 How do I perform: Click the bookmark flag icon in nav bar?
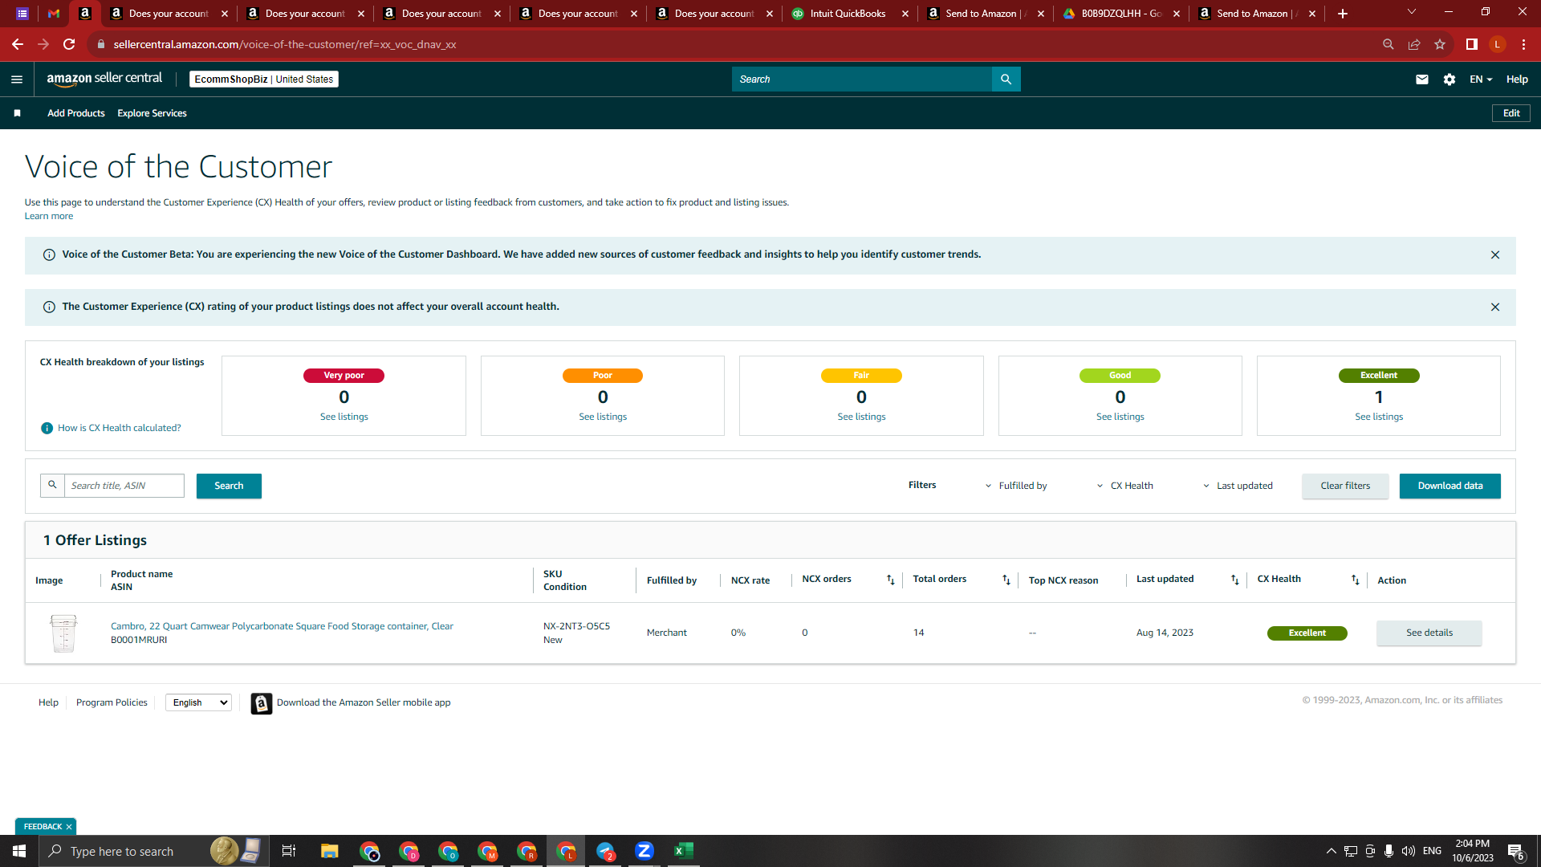coord(17,113)
